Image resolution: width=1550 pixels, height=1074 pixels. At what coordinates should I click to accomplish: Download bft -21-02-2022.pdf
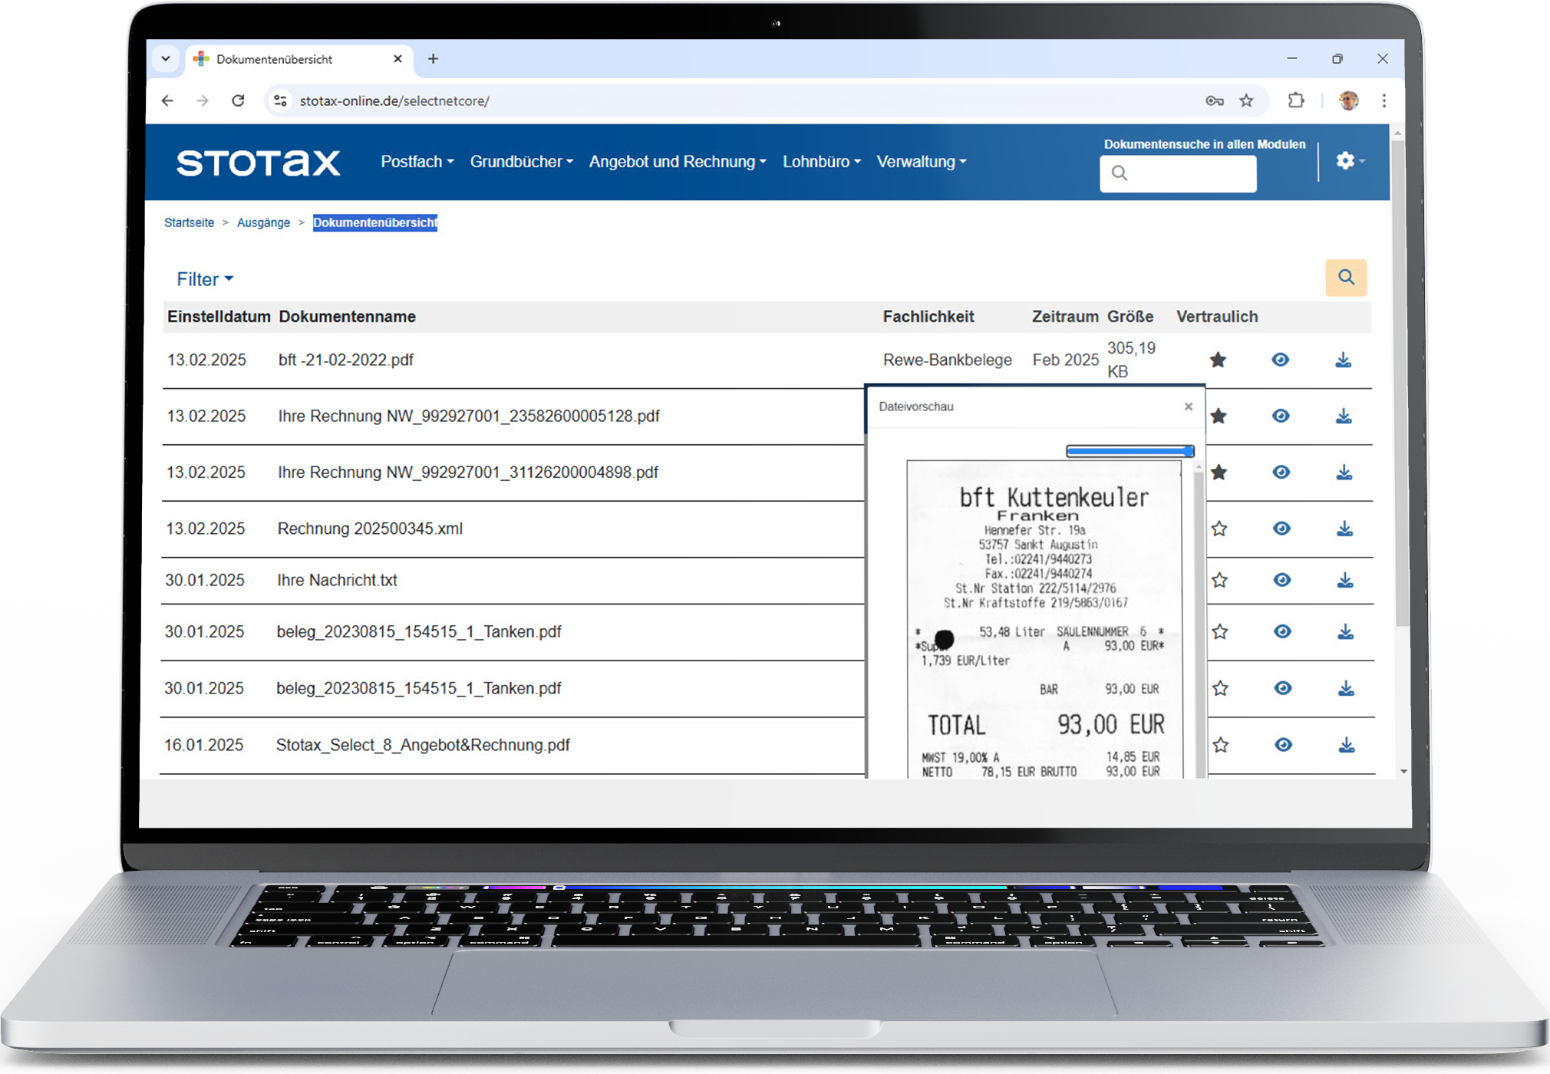[x=1343, y=360]
